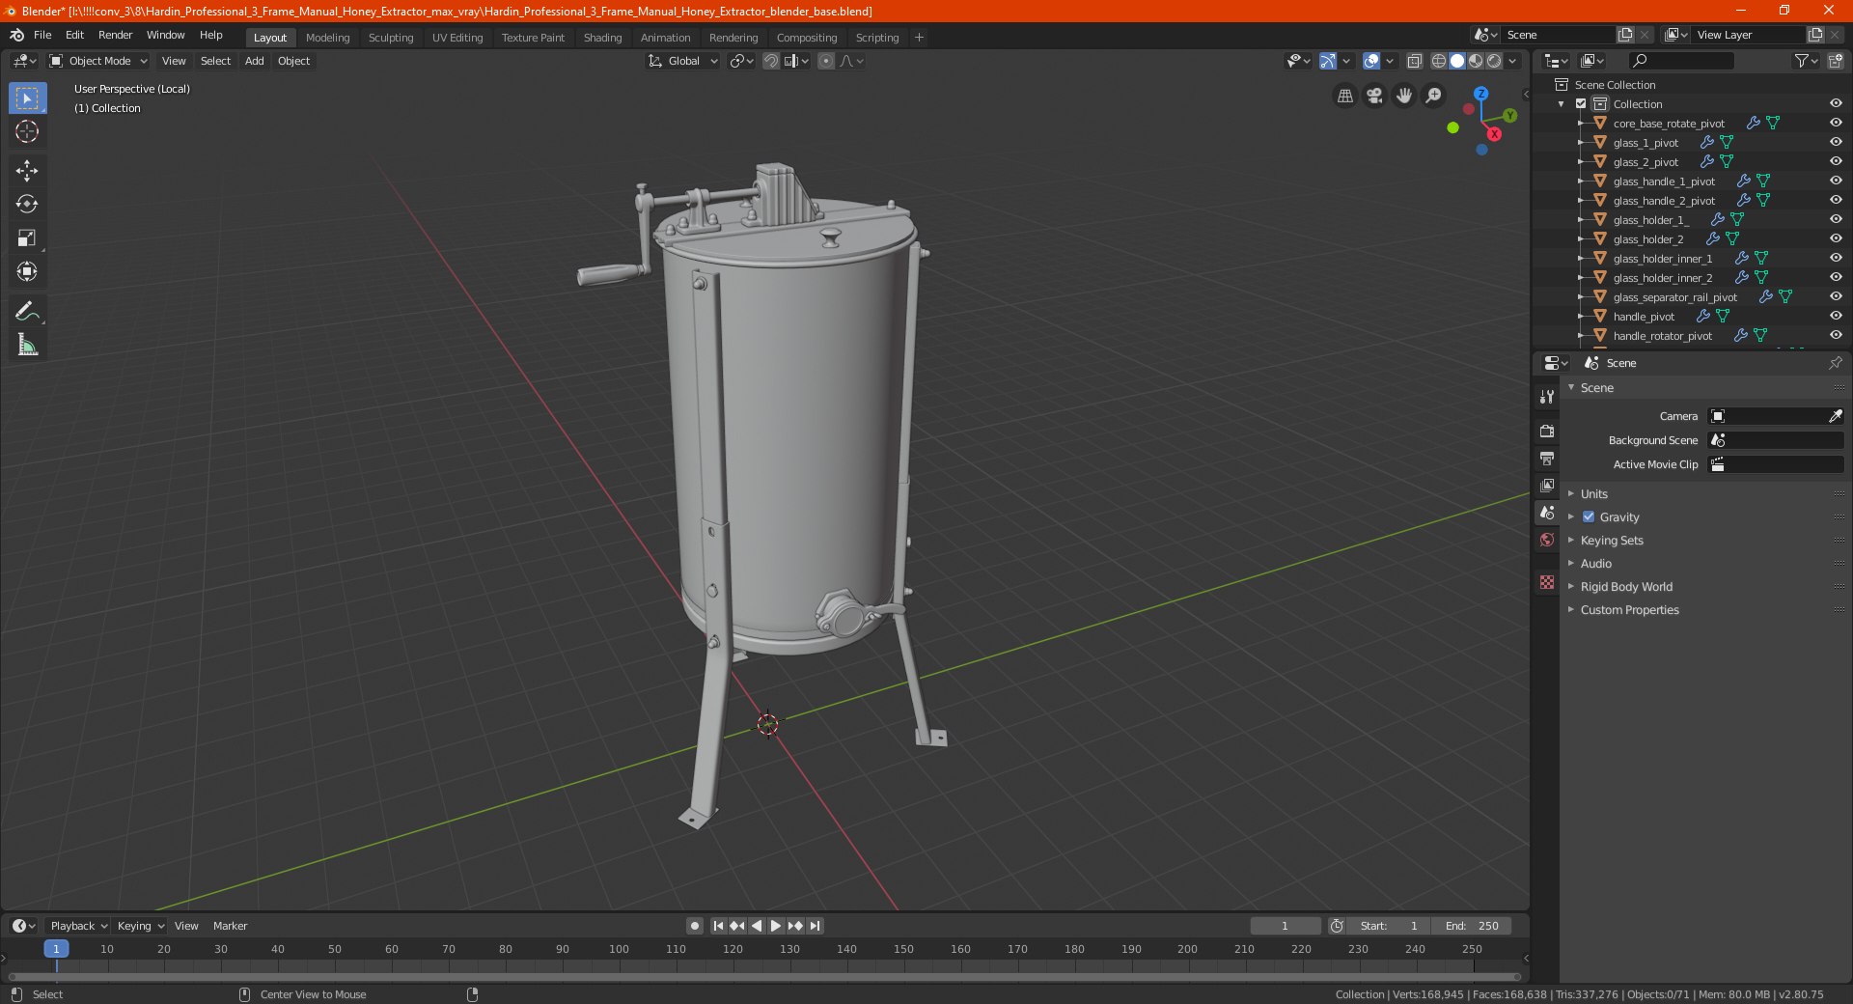Click the pan view hand icon

tap(1404, 96)
